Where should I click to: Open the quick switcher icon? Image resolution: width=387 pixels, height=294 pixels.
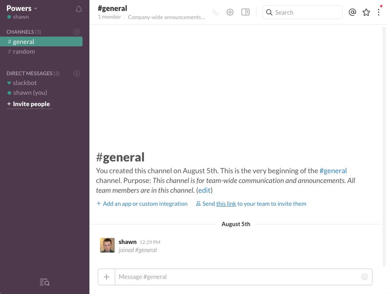click(45, 282)
